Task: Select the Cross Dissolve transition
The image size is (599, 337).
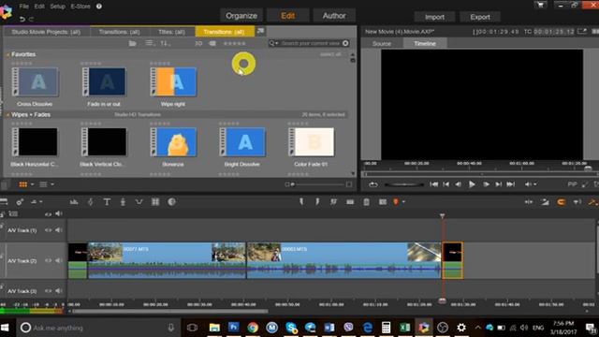Action: click(35, 82)
